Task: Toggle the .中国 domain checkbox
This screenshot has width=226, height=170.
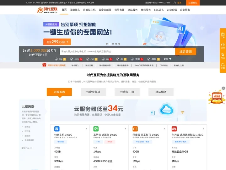Action: [x=132, y=59]
